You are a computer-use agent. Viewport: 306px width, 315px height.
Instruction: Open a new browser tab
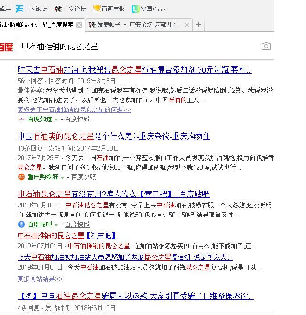199,25
